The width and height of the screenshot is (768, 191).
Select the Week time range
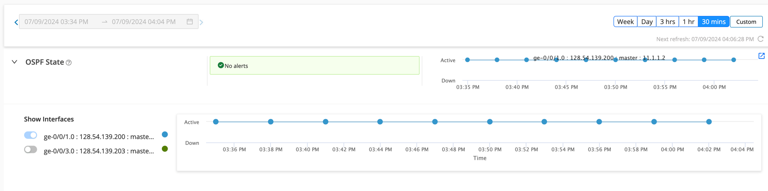[625, 22]
